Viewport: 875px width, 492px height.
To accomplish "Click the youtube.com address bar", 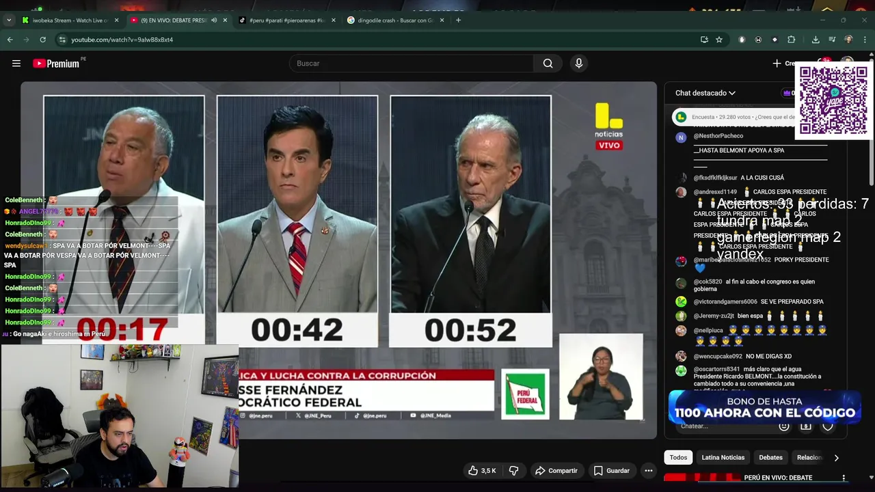I will (x=383, y=40).
